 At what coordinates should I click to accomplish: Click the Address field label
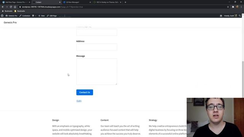tap(80, 41)
